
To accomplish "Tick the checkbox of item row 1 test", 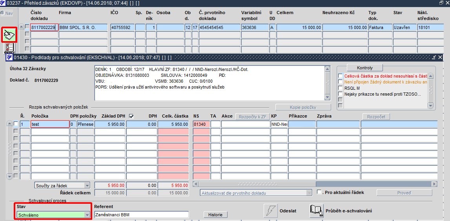I will click(x=16, y=124).
